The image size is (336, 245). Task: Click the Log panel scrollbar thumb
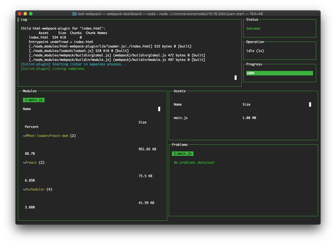pos(235,78)
